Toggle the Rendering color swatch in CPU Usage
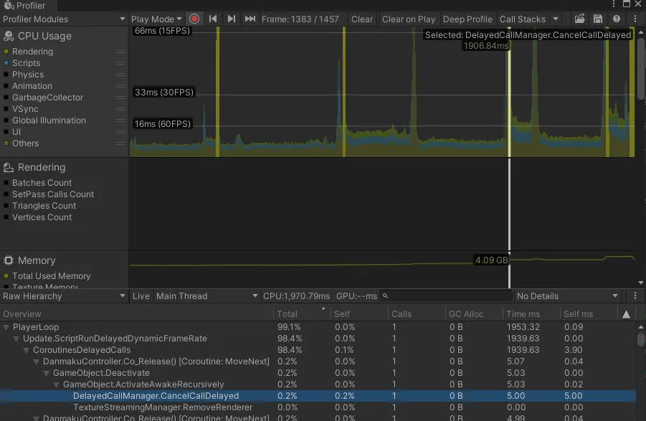The width and height of the screenshot is (646, 421). (x=6, y=52)
